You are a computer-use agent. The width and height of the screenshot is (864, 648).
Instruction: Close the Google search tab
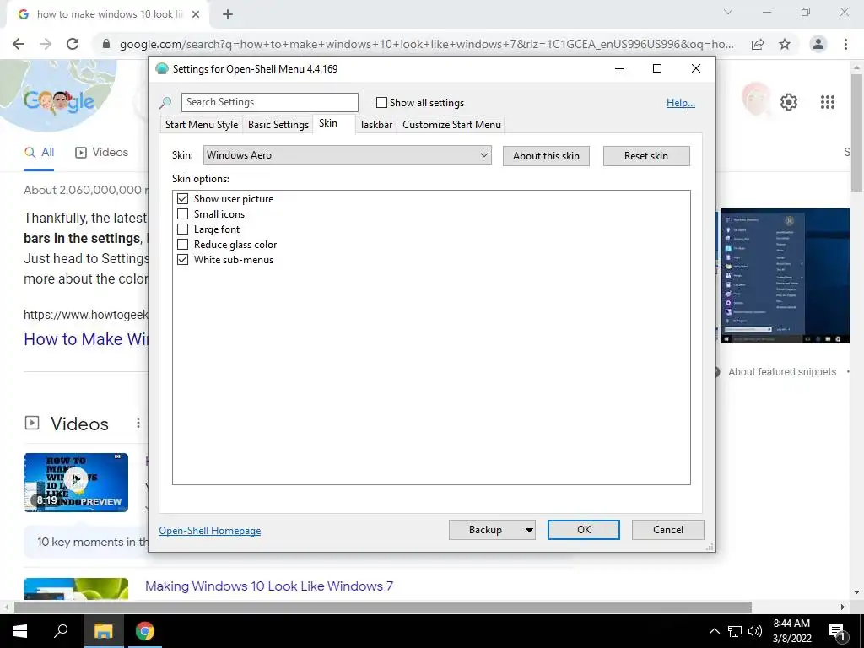(x=196, y=14)
